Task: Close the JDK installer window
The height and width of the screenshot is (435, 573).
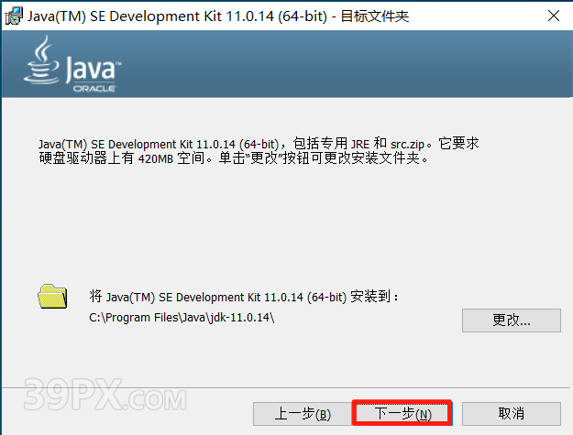Action: tap(554, 16)
